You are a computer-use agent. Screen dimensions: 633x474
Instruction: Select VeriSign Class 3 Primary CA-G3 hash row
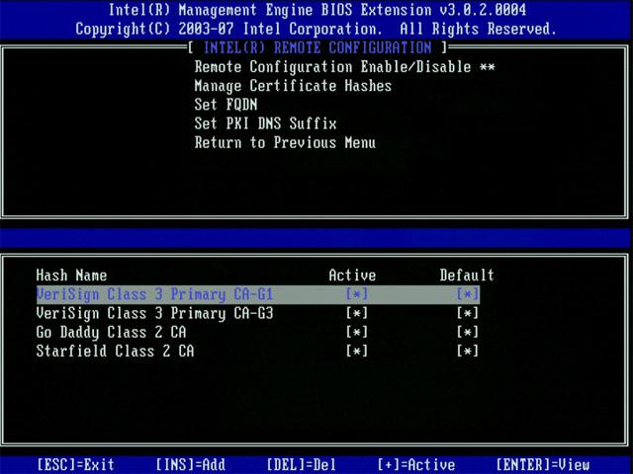point(258,314)
